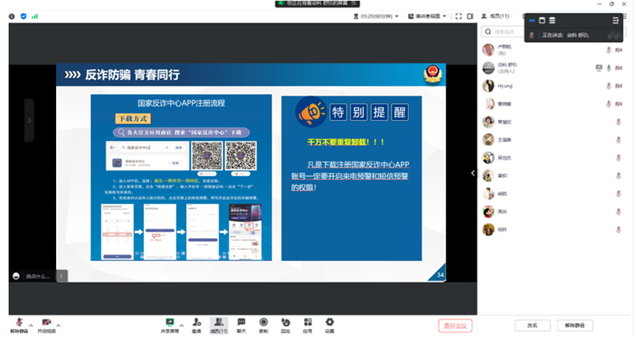The height and width of the screenshot is (348, 638).
Task: Open the 共享屏幕 screen share tool
Action: (170, 322)
